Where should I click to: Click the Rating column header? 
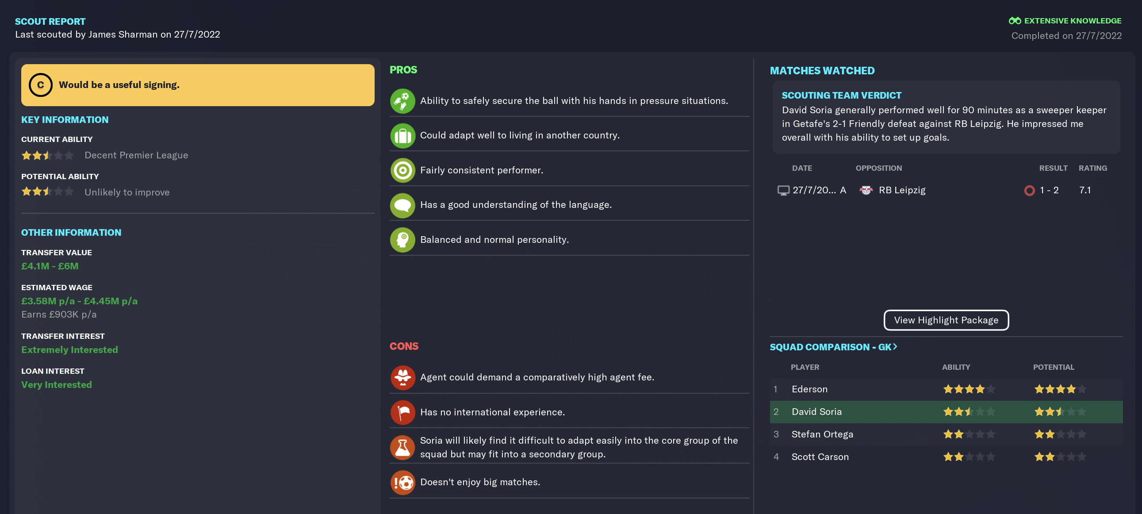[x=1092, y=168]
